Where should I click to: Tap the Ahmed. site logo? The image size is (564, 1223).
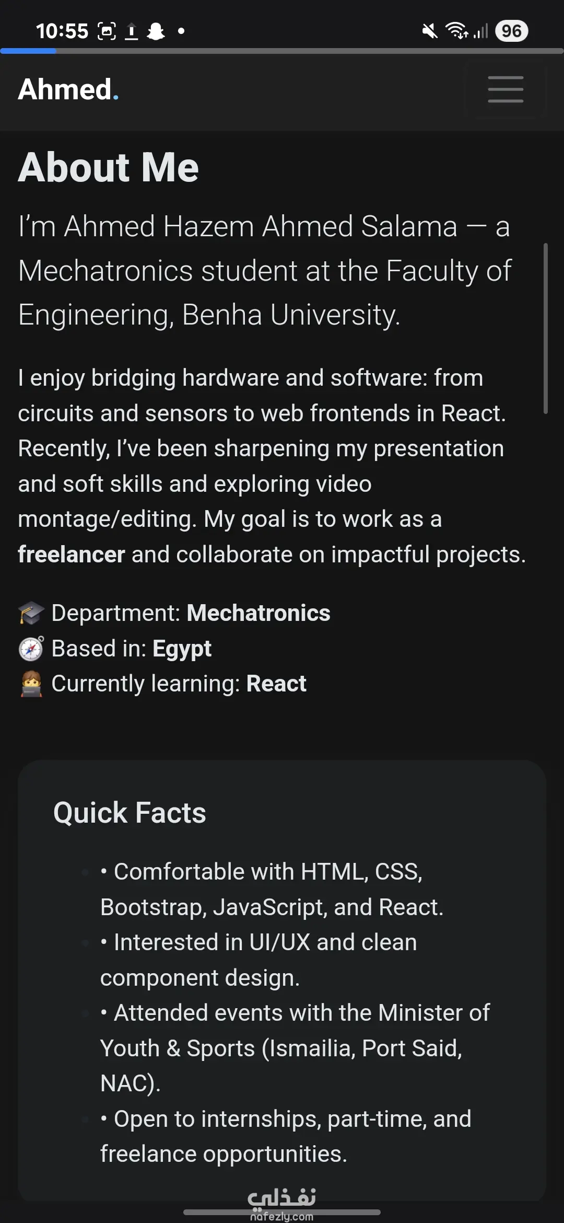coord(68,89)
